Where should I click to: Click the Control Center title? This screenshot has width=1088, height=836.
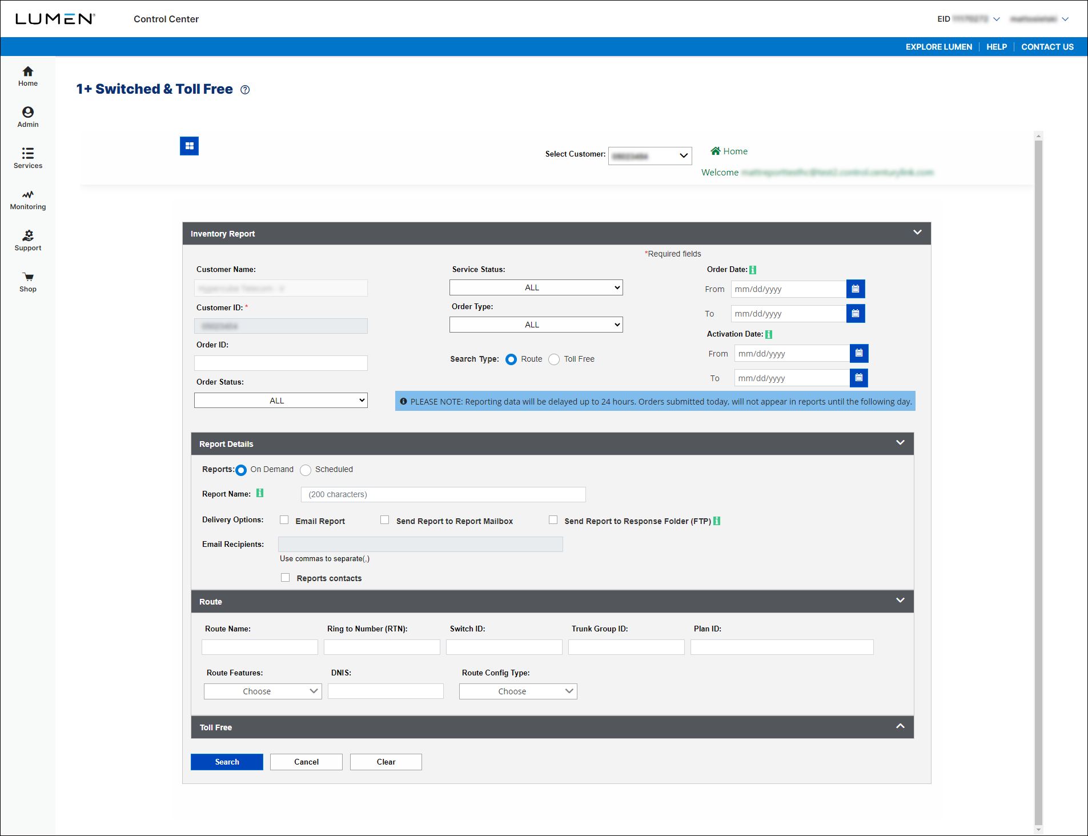coord(166,19)
